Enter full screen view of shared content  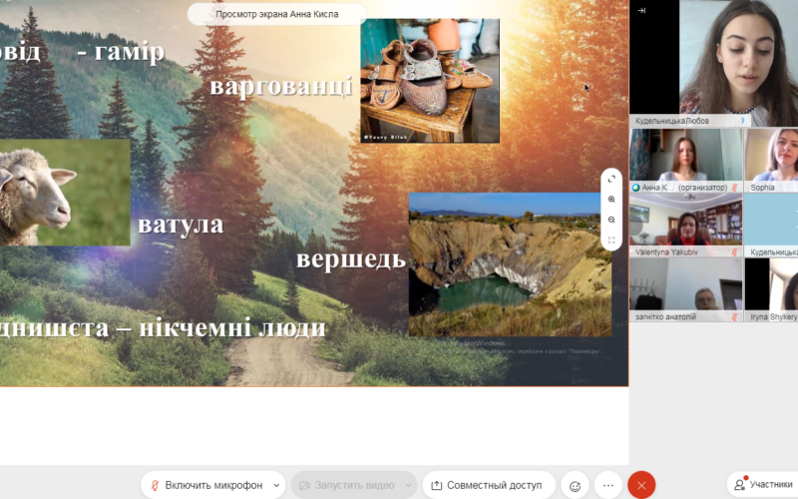(611, 241)
